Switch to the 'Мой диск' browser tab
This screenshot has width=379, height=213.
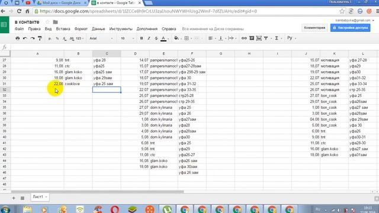(62, 3)
